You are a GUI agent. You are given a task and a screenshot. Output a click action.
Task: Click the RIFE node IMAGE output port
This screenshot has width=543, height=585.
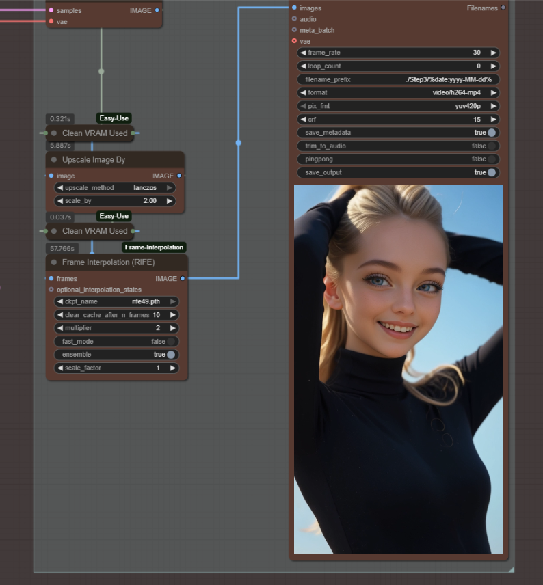tap(182, 279)
